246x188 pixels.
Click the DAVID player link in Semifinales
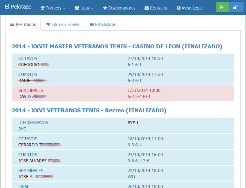click(x=33, y=96)
